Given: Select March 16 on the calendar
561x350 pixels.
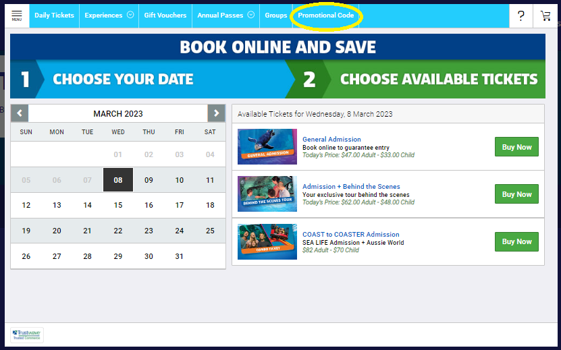Looking at the screenshot, I should pyautogui.click(x=149, y=205).
